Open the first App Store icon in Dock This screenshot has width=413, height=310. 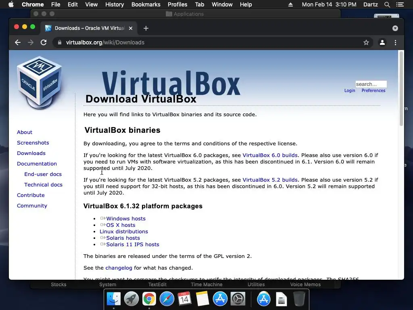pos(220,299)
